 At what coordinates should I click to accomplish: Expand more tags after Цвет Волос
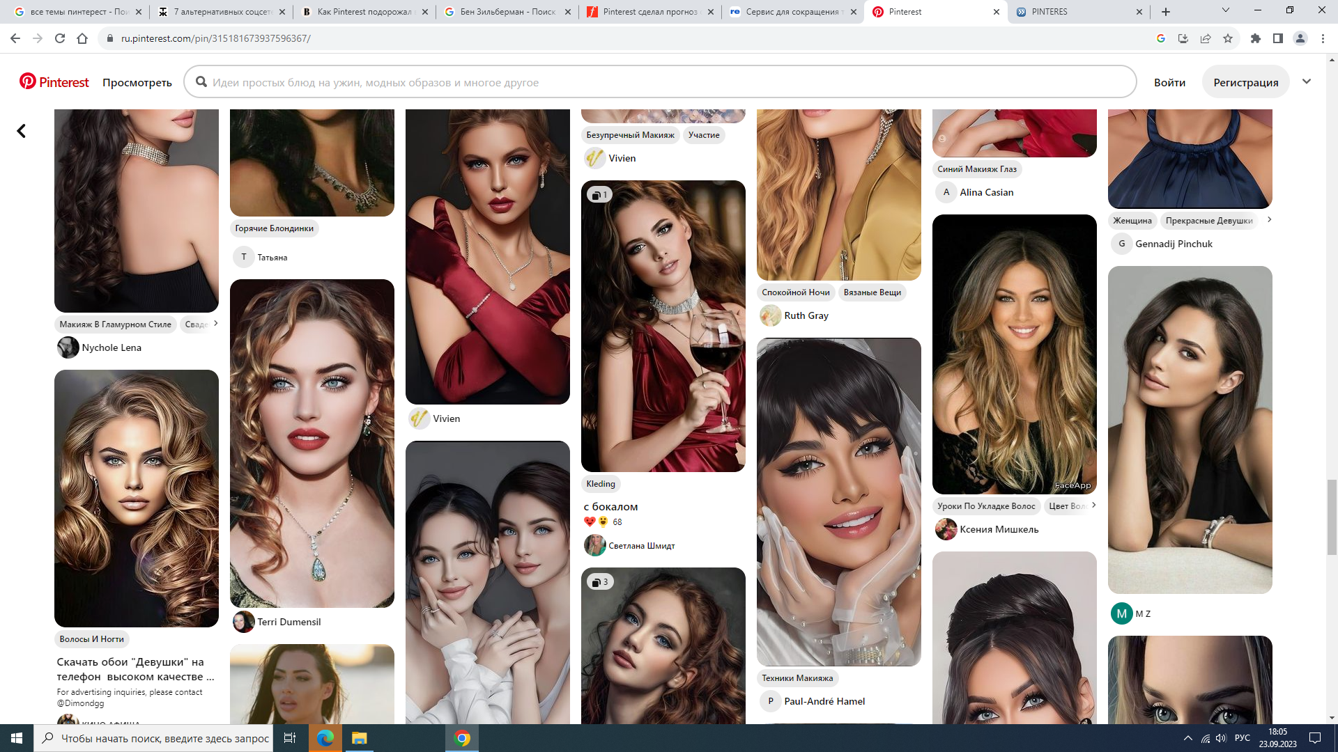[x=1094, y=505]
